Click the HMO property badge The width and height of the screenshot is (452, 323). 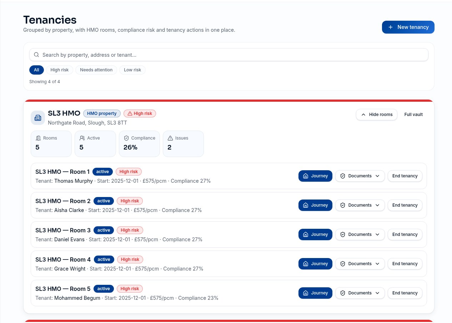click(102, 113)
